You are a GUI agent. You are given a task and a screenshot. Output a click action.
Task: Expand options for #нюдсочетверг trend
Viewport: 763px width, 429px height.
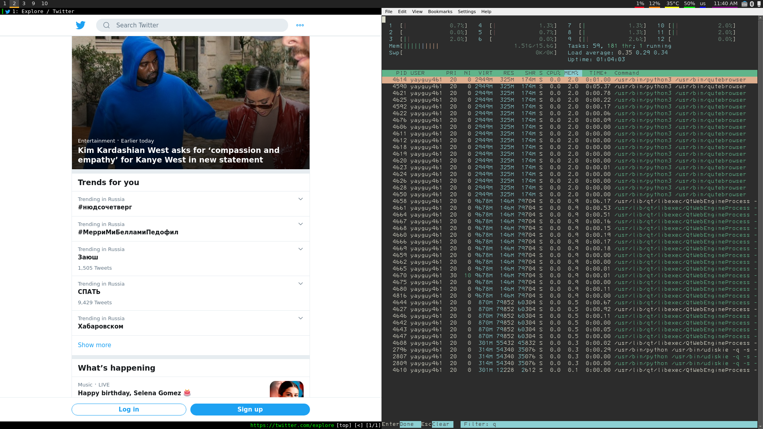tap(300, 199)
